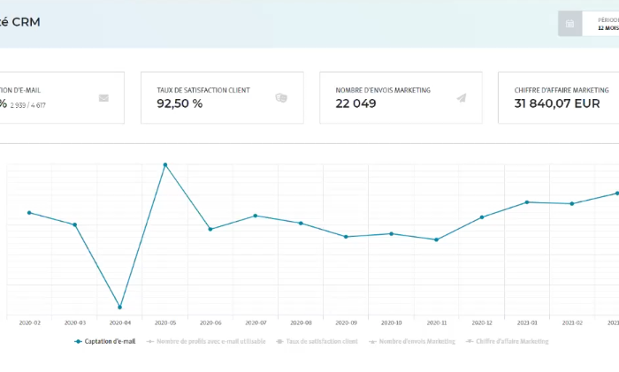
Task: Toggle Taux de satisfaction client legend series
Action: pos(317,341)
